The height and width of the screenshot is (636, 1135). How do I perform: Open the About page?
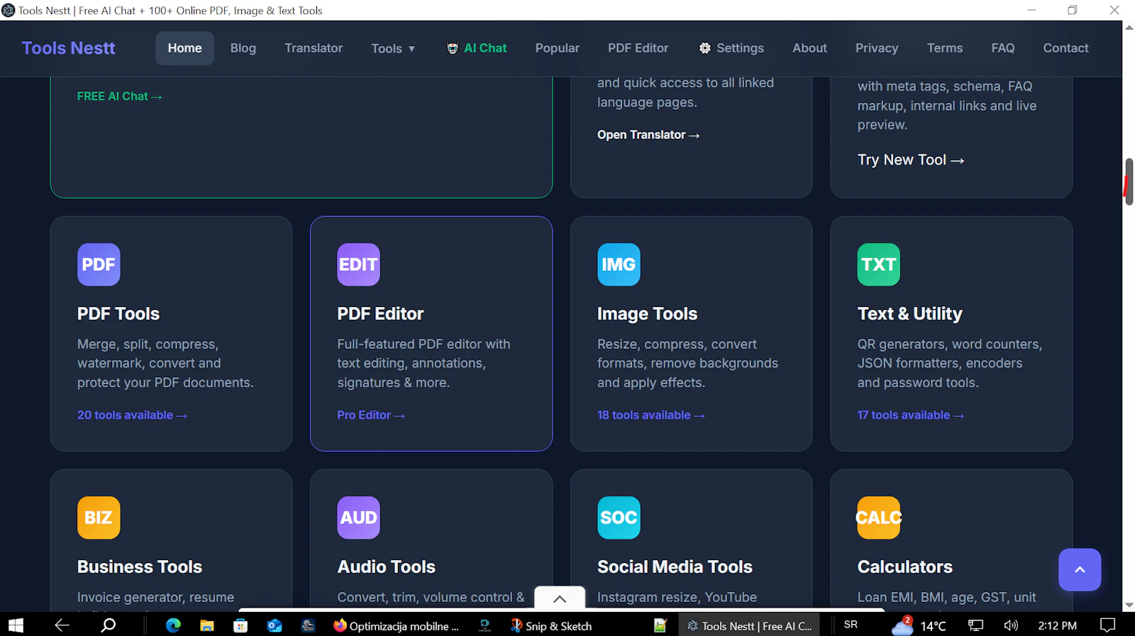810,48
